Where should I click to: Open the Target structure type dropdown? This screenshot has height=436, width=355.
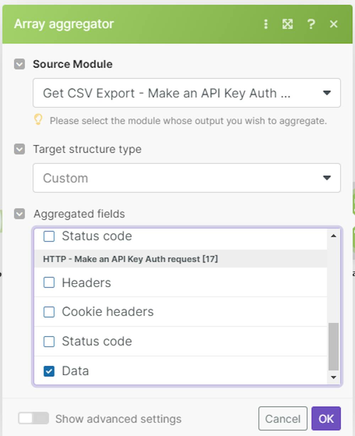pos(187,178)
